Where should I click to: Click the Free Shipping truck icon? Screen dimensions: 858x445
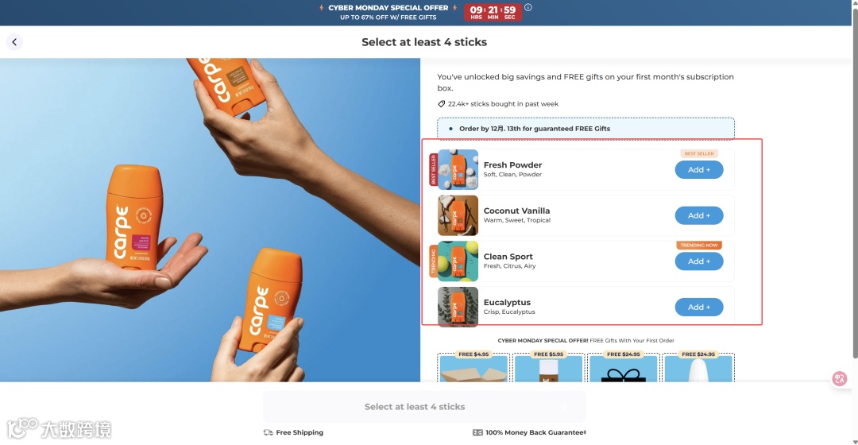269,432
